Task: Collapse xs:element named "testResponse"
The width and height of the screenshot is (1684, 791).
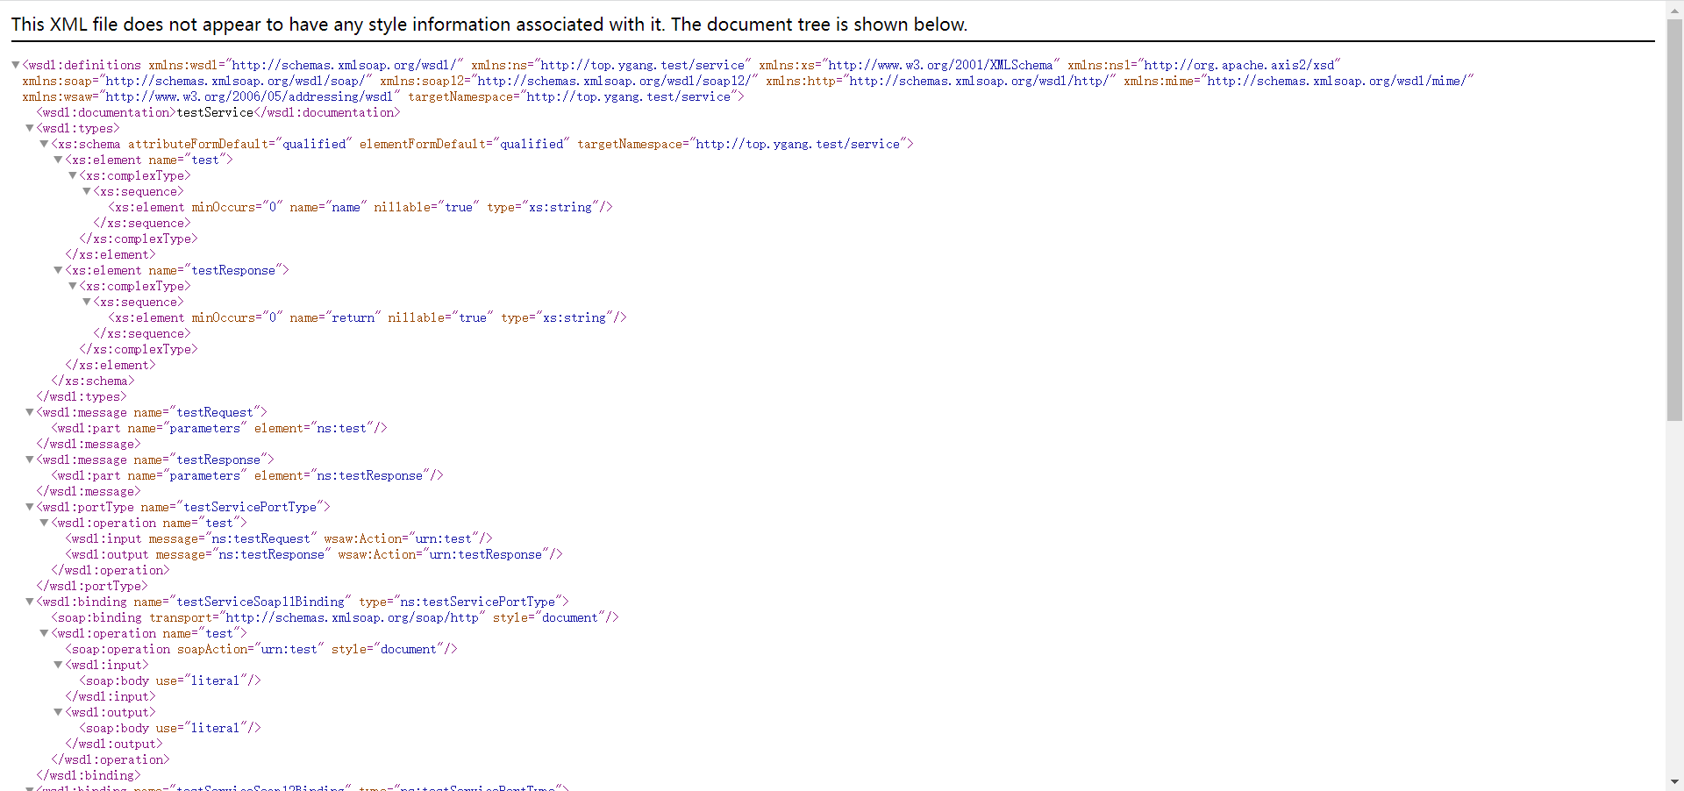Action: tap(58, 270)
